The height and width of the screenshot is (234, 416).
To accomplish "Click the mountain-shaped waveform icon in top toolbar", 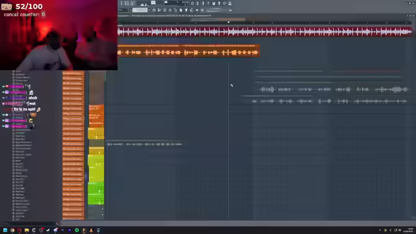I will click(144, 4).
